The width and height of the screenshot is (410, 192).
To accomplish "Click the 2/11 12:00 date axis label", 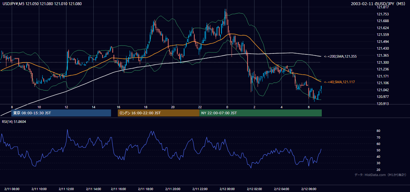I will (x=66, y=189).
